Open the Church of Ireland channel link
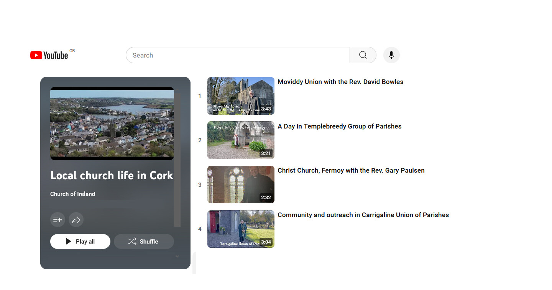Screen dimensions: 552x290 pyautogui.click(x=72, y=194)
